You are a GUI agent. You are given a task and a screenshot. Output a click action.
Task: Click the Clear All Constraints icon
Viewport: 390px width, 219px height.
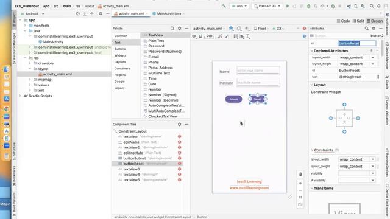tap(220, 36)
